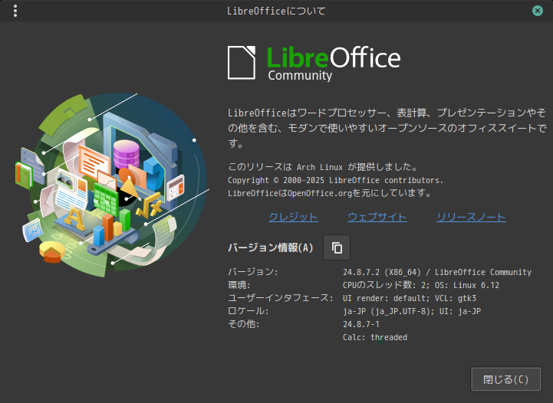Click the LibreOffice description paragraph
553x403 pixels.
tap(387, 128)
